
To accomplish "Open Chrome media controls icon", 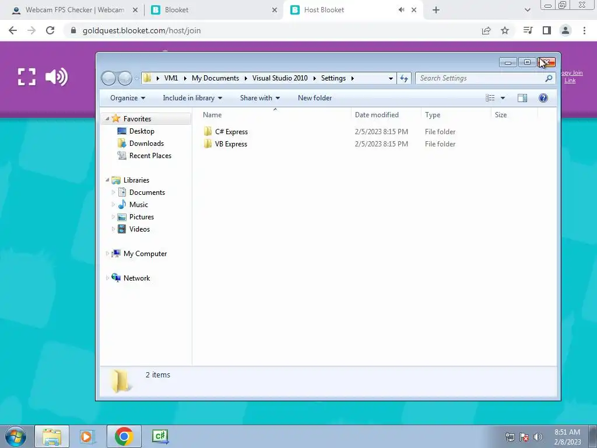I will pos(528,30).
